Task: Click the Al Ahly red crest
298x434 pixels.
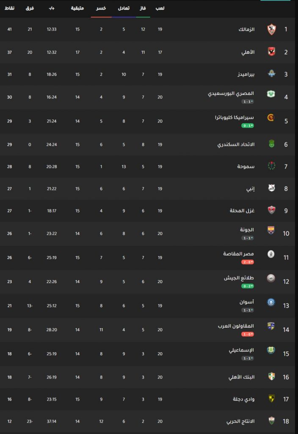Action: coord(271,52)
